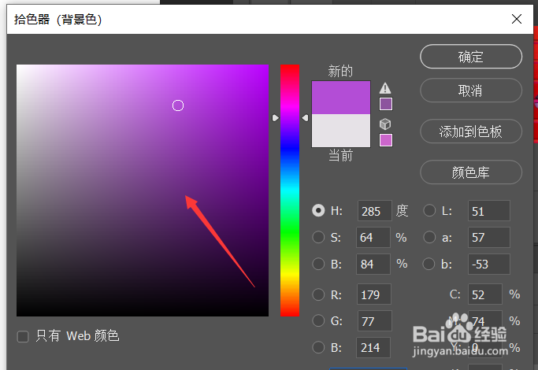
Task: Open 颜色库 color libraries button
Action: pos(471,172)
